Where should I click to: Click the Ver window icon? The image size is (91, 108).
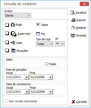(x=38, y=34)
